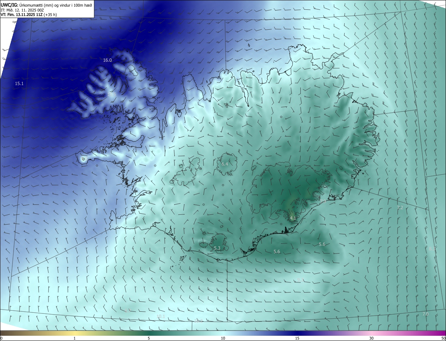Click the '5' tick label on the color scale
This screenshot has height=341, width=446.
coord(149,339)
